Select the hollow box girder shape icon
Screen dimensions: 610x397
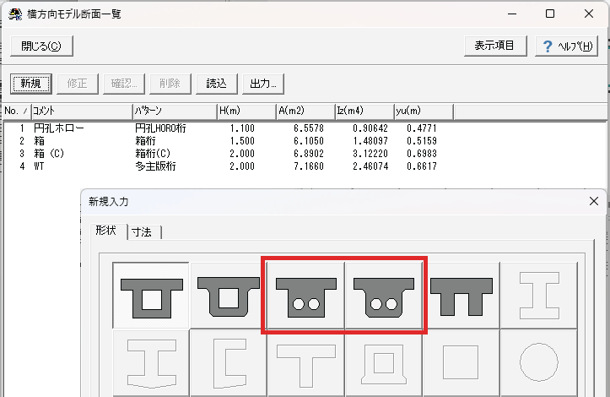pyautogui.click(x=150, y=294)
